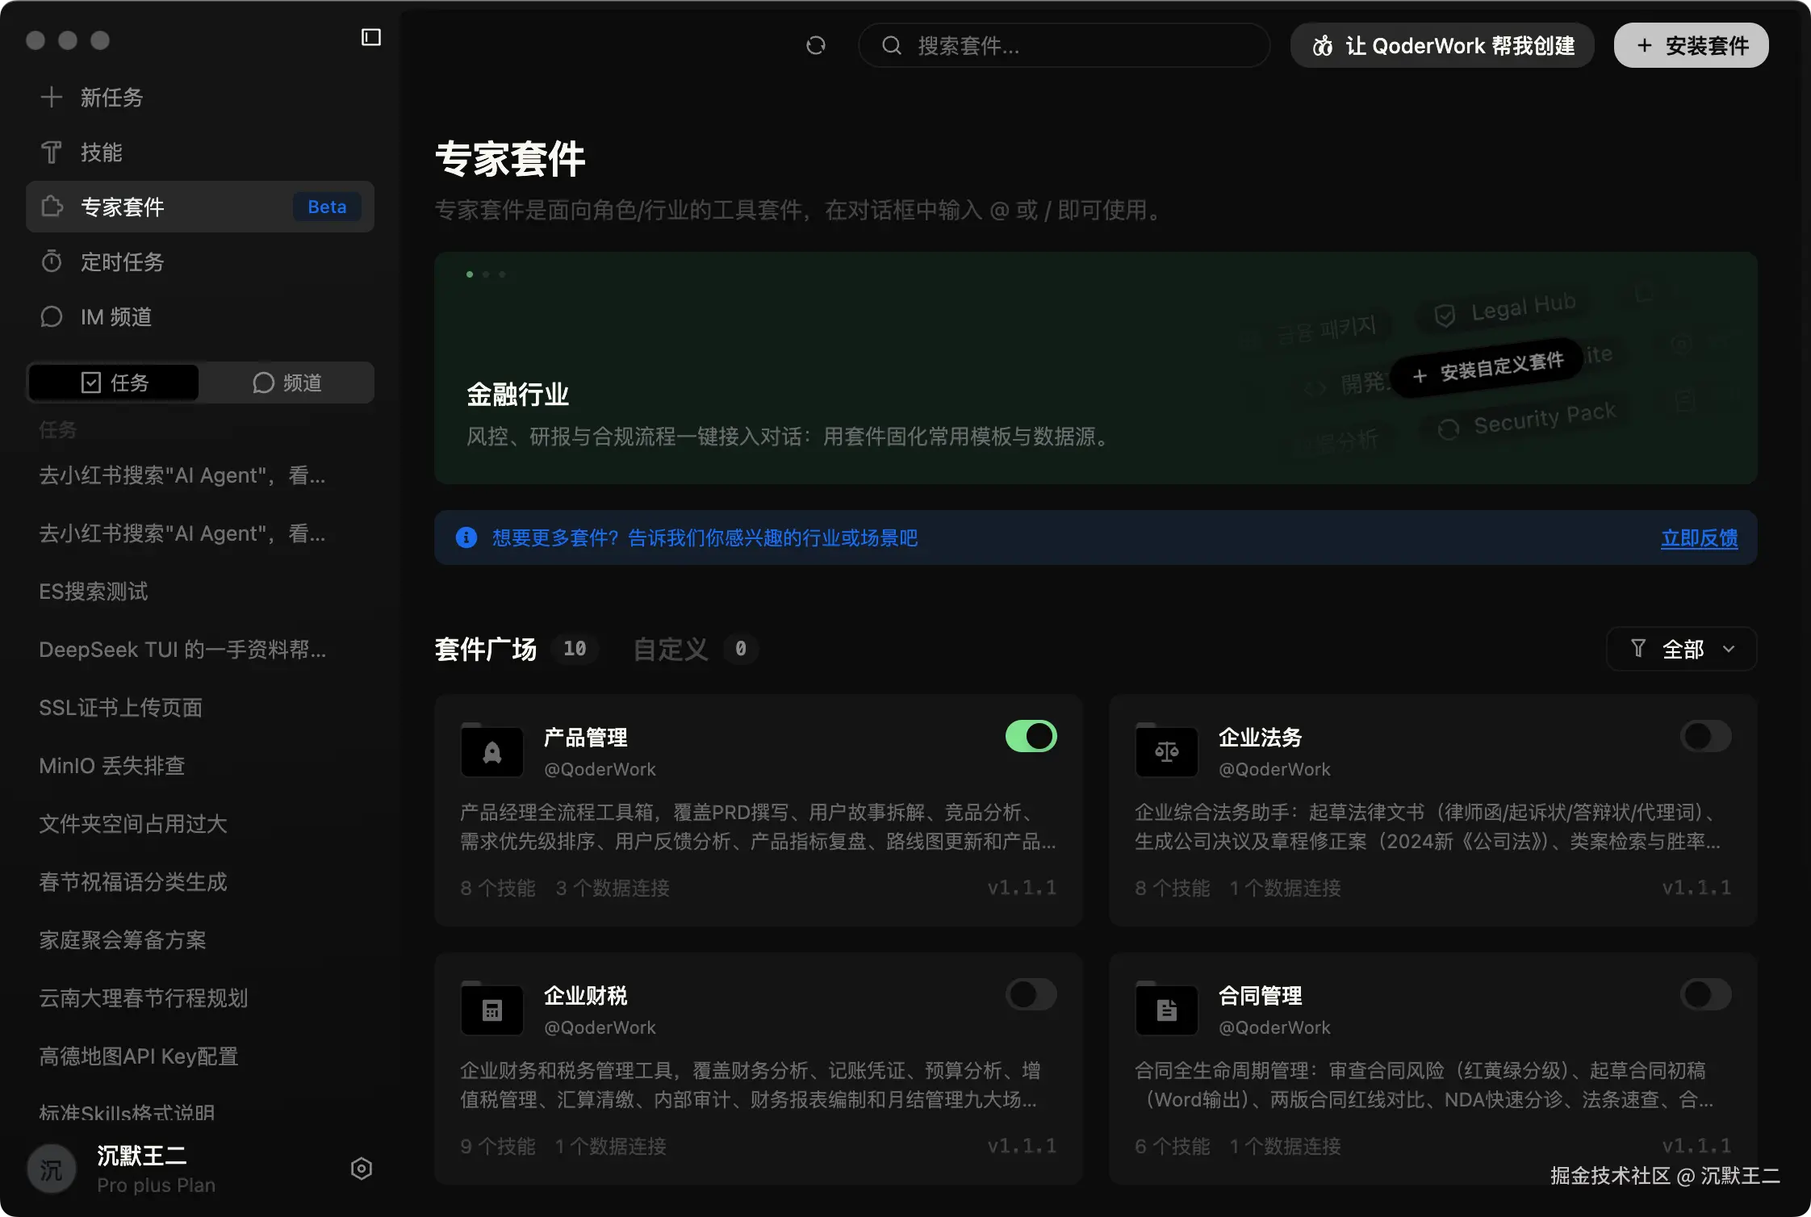Viewport: 1811px width, 1217px height.
Task: Switch to the 任务 tab
Action: point(114,383)
